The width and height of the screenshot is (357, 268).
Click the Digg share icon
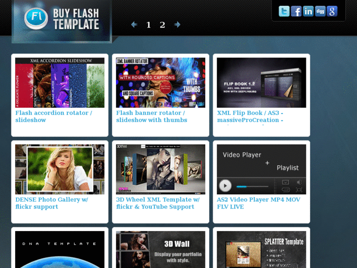click(320, 11)
